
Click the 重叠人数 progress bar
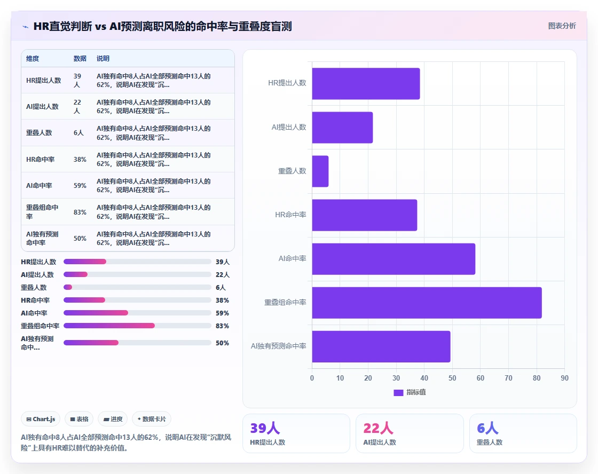pyautogui.click(x=137, y=287)
